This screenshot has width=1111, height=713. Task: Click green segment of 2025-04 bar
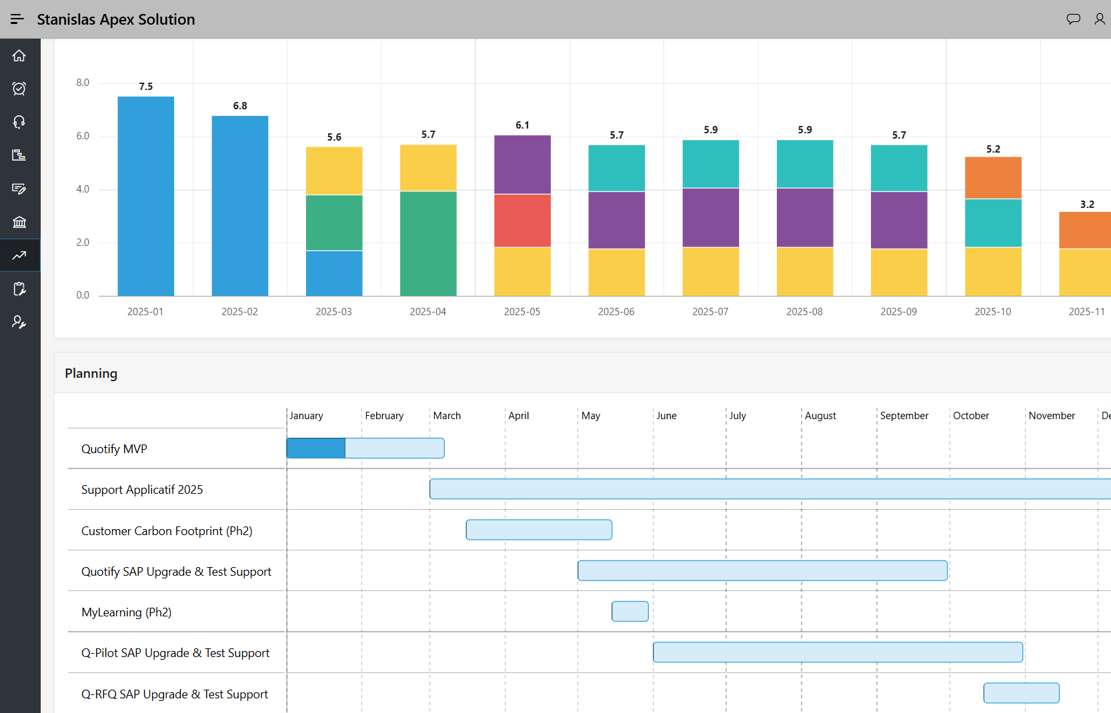428,244
